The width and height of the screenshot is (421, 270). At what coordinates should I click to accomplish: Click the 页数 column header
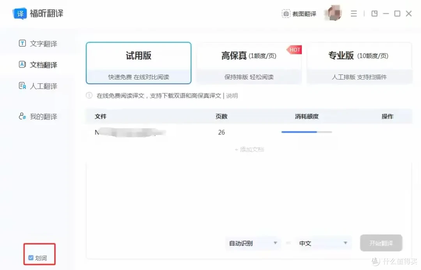pos(221,116)
